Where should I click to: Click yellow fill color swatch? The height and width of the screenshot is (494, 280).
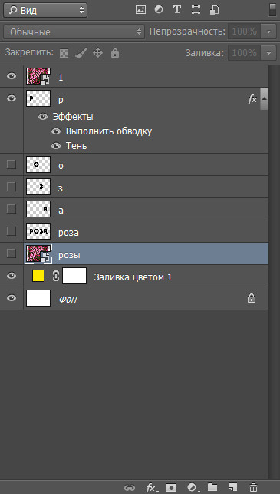pos(38,276)
